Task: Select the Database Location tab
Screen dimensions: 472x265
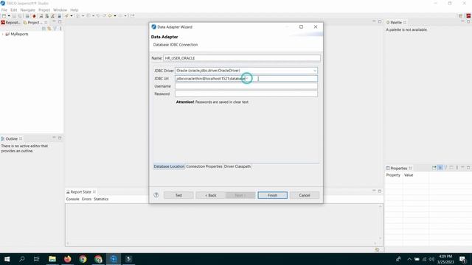Action: (x=169, y=166)
